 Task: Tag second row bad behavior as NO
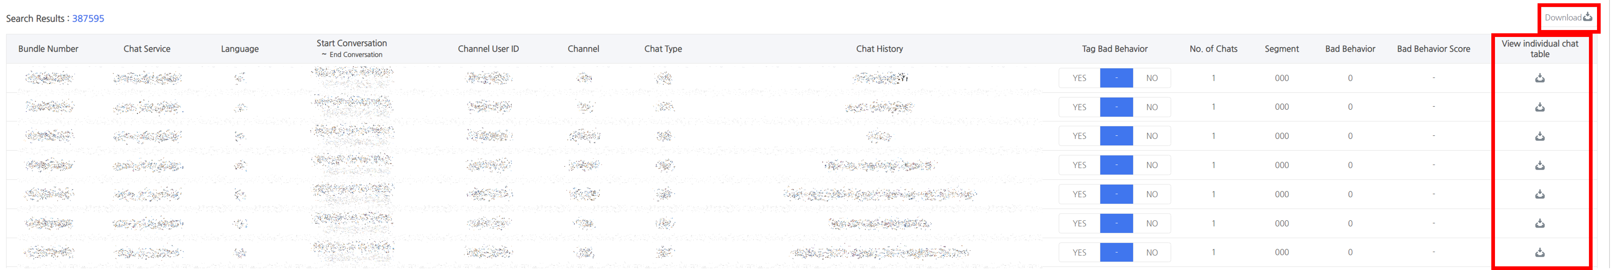[x=1152, y=107]
